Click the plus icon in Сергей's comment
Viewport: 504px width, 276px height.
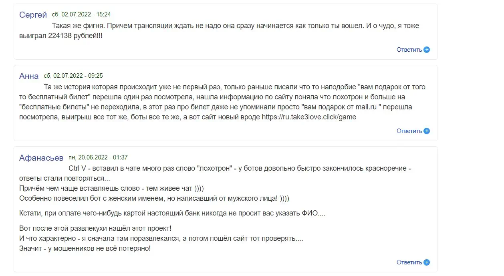[427, 50]
